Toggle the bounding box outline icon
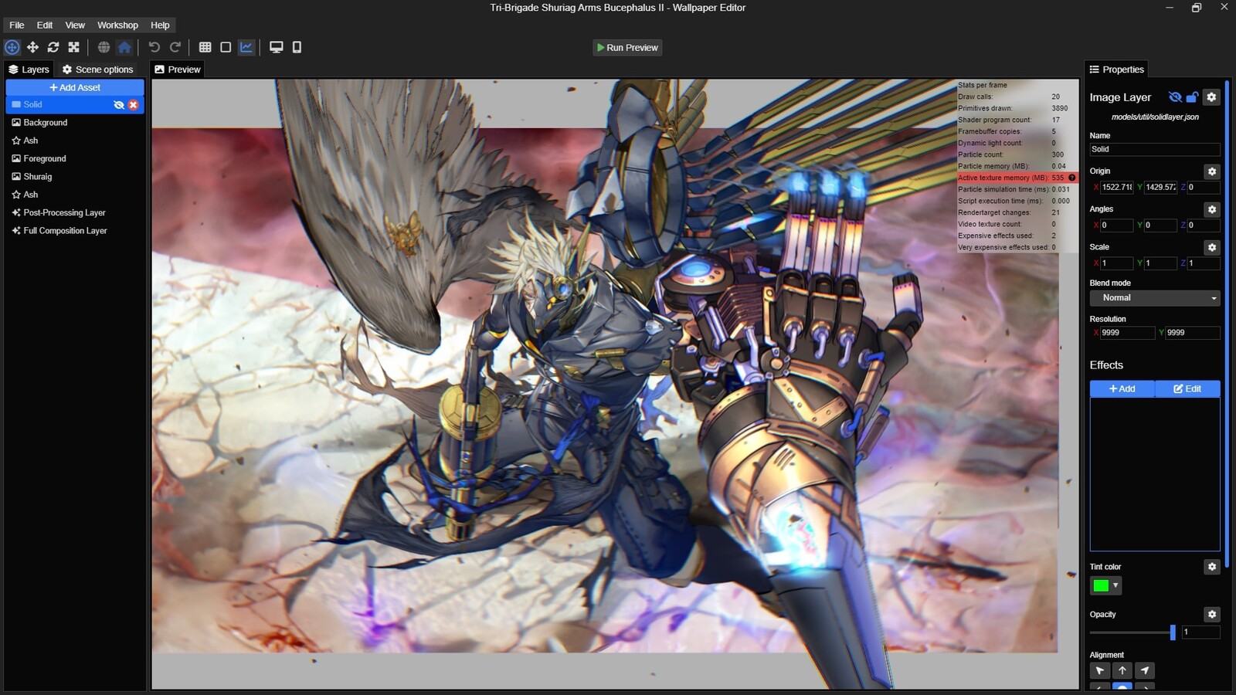Image resolution: width=1236 pixels, height=695 pixels. (x=226, y=47)
